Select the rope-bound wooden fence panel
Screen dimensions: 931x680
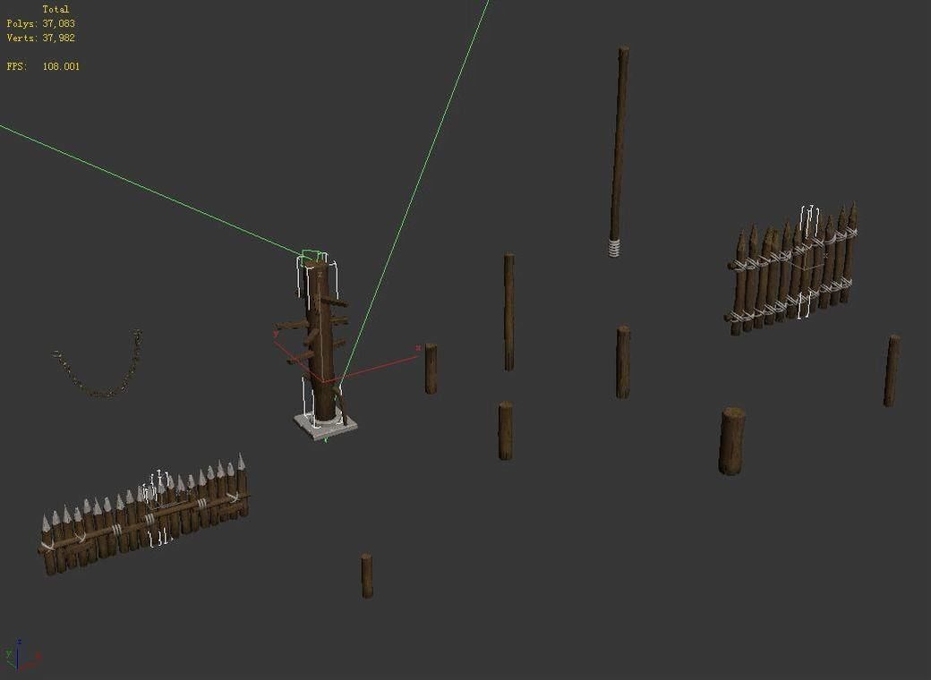tap(790, 270)
